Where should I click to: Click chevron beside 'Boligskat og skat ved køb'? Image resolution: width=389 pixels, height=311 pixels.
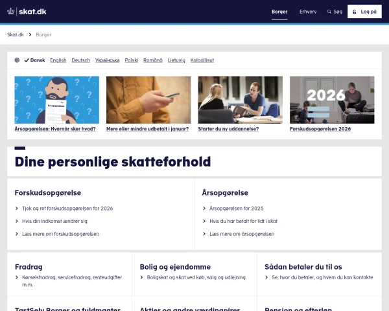(x=141, y=277)
